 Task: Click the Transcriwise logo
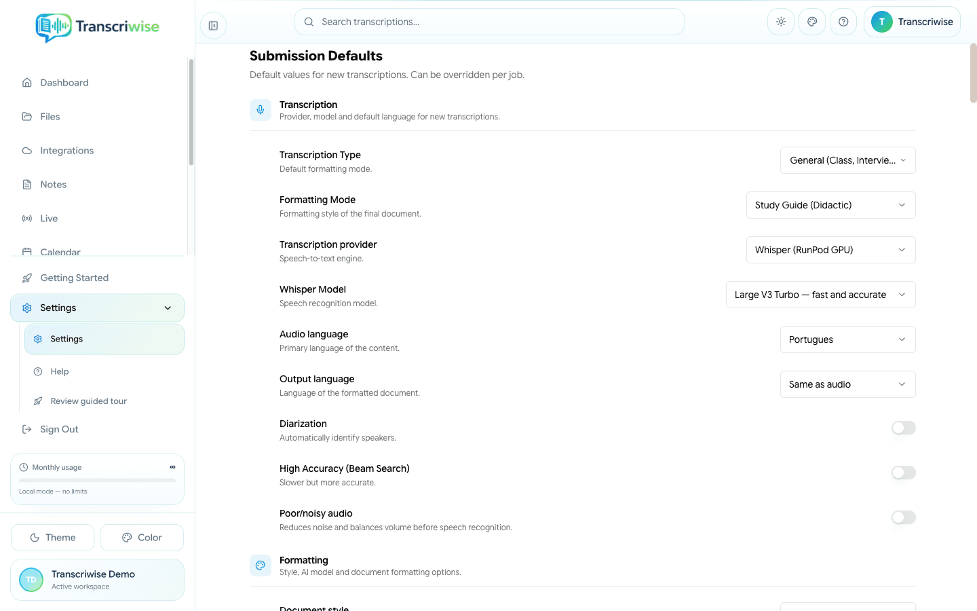click(x=97, y=27)
